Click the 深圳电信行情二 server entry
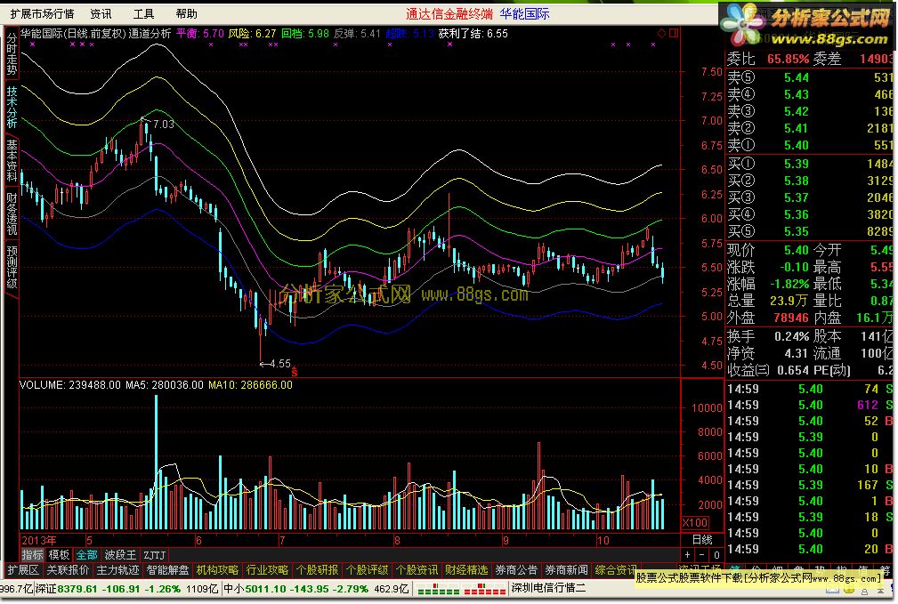This screenshot has height=604, width=898. coord(548,588)
